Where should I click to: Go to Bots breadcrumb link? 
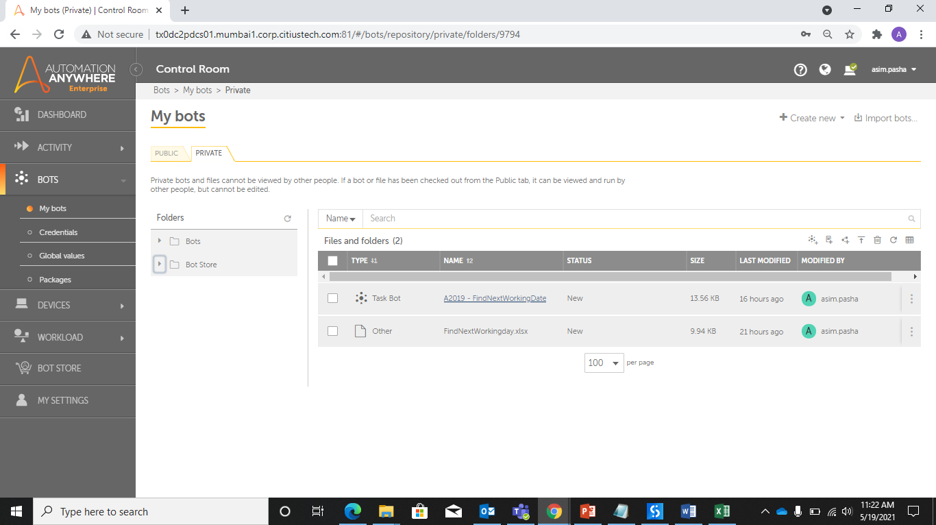162,90
